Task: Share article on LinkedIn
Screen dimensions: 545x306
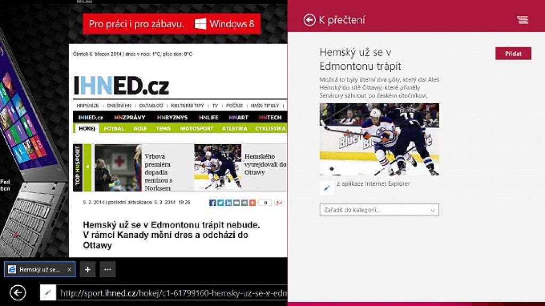Action: [x=228, y=203]
